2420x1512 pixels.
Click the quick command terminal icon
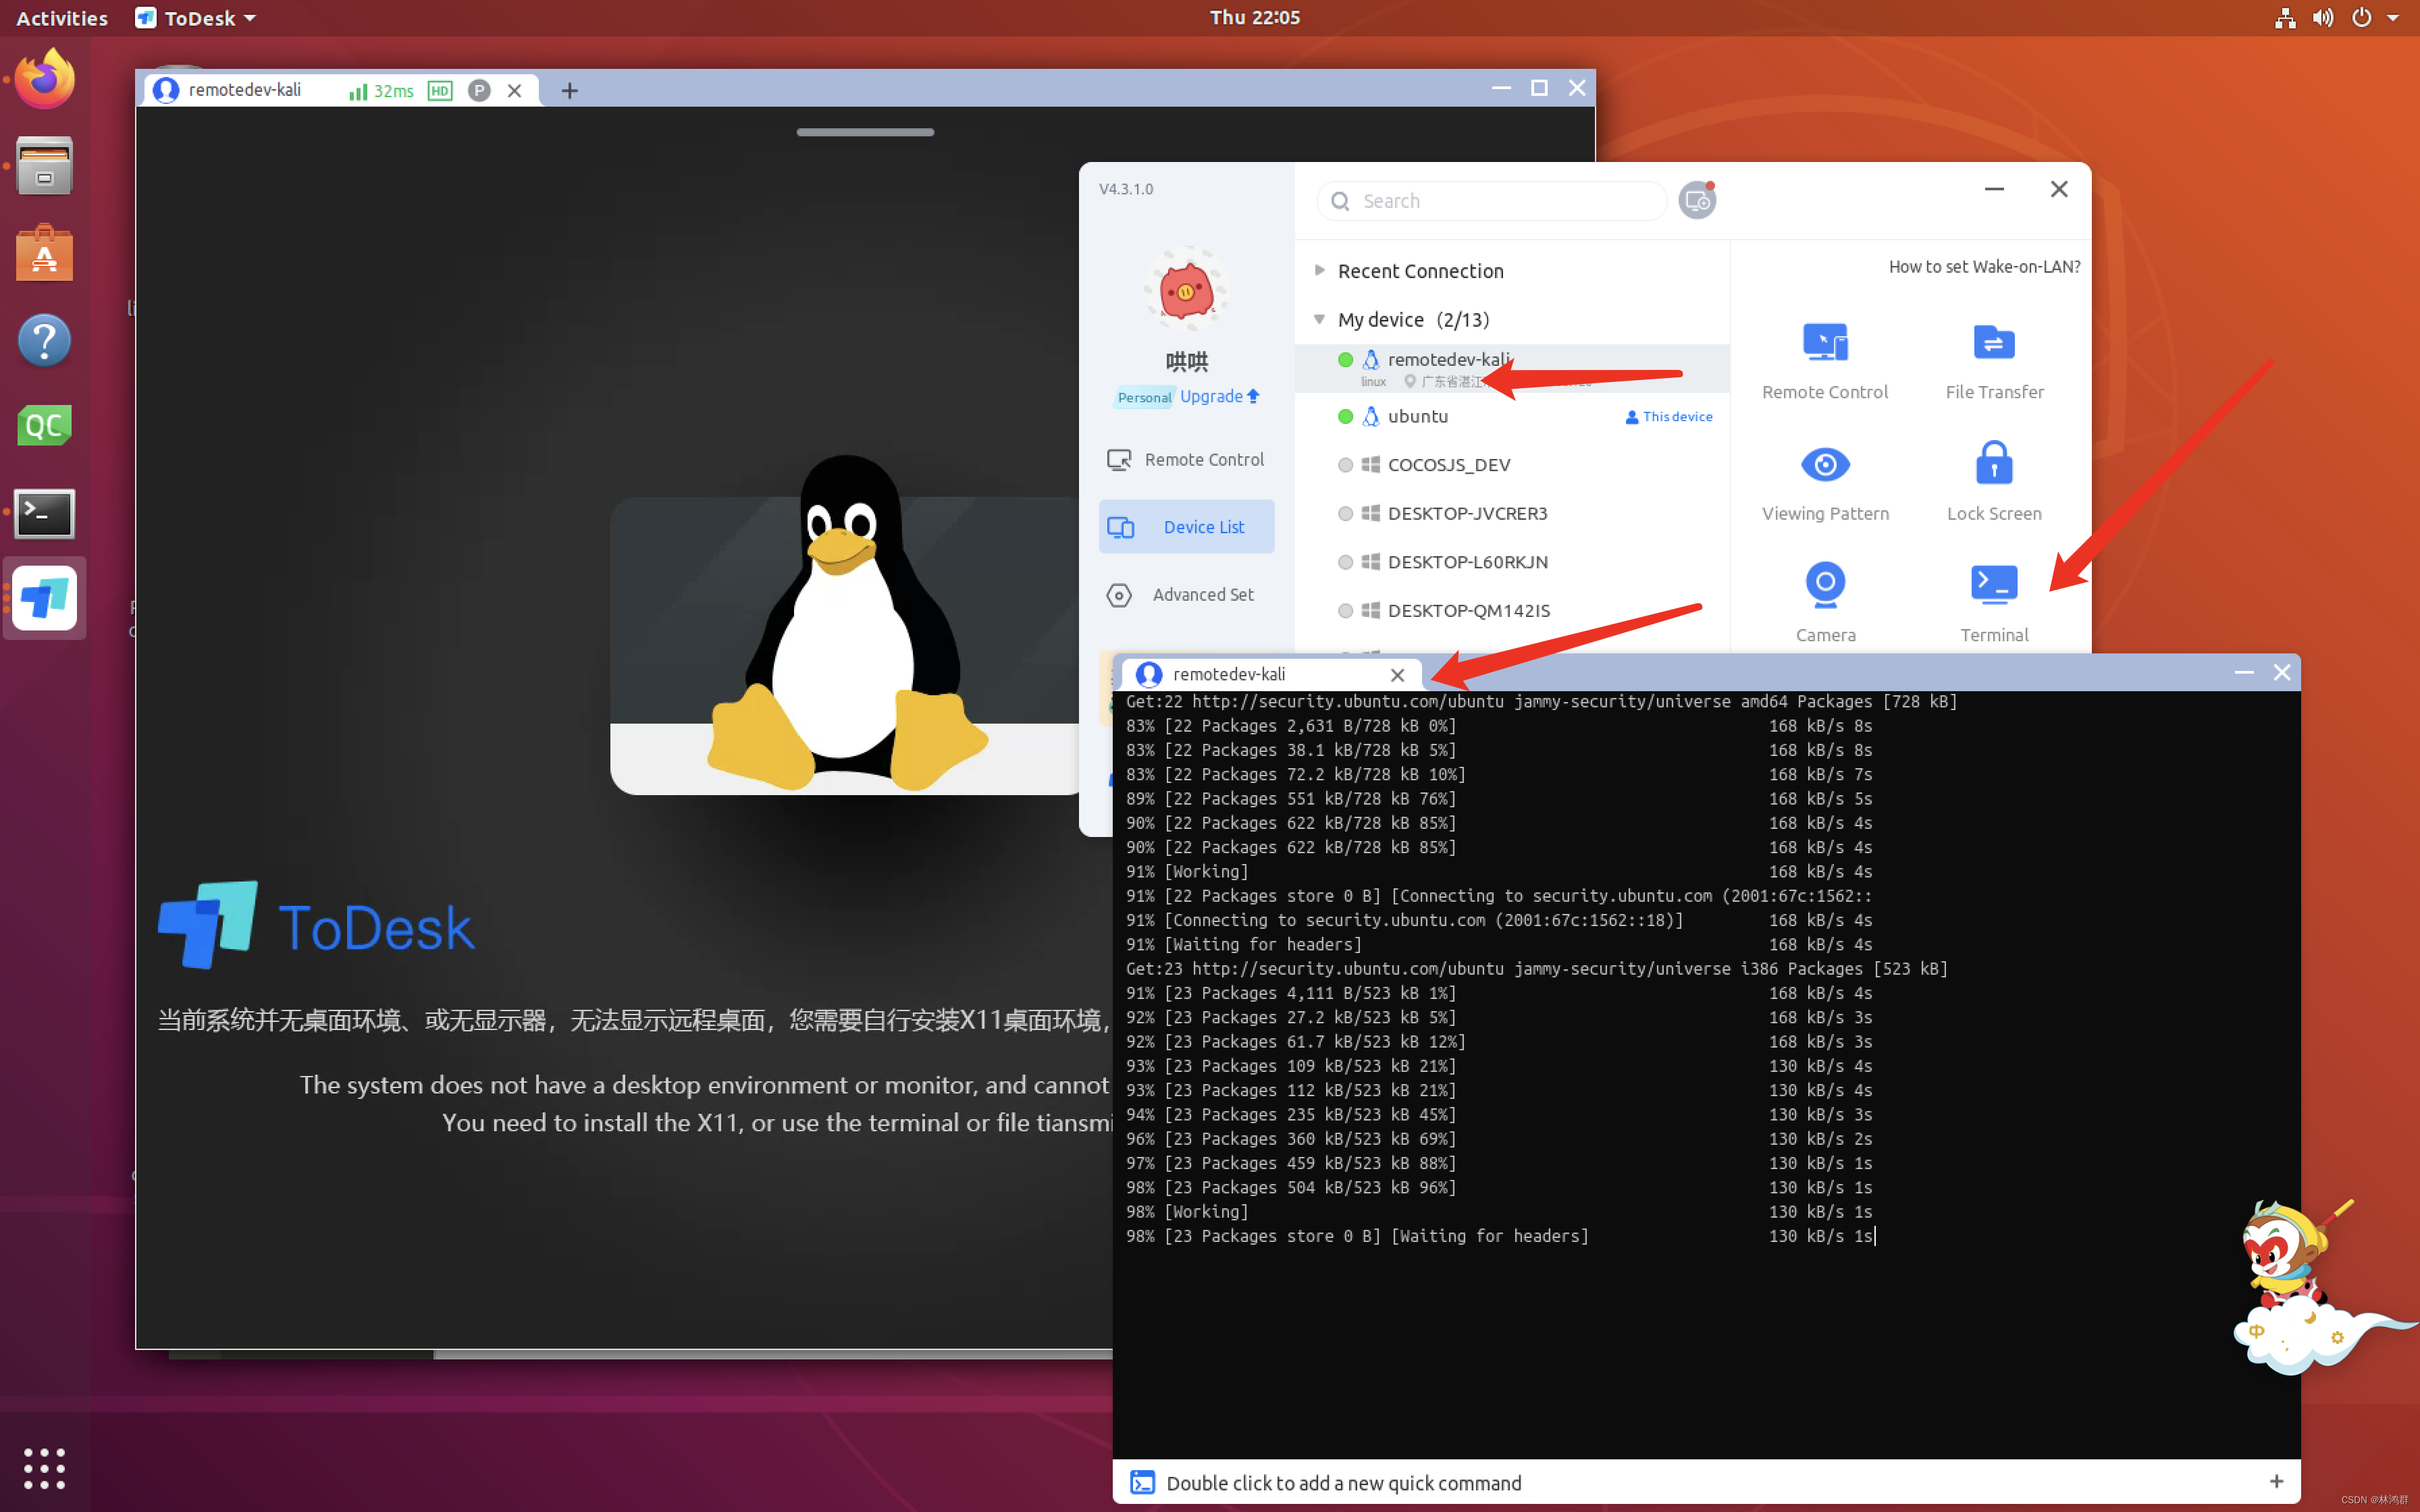[1142, 1482]
